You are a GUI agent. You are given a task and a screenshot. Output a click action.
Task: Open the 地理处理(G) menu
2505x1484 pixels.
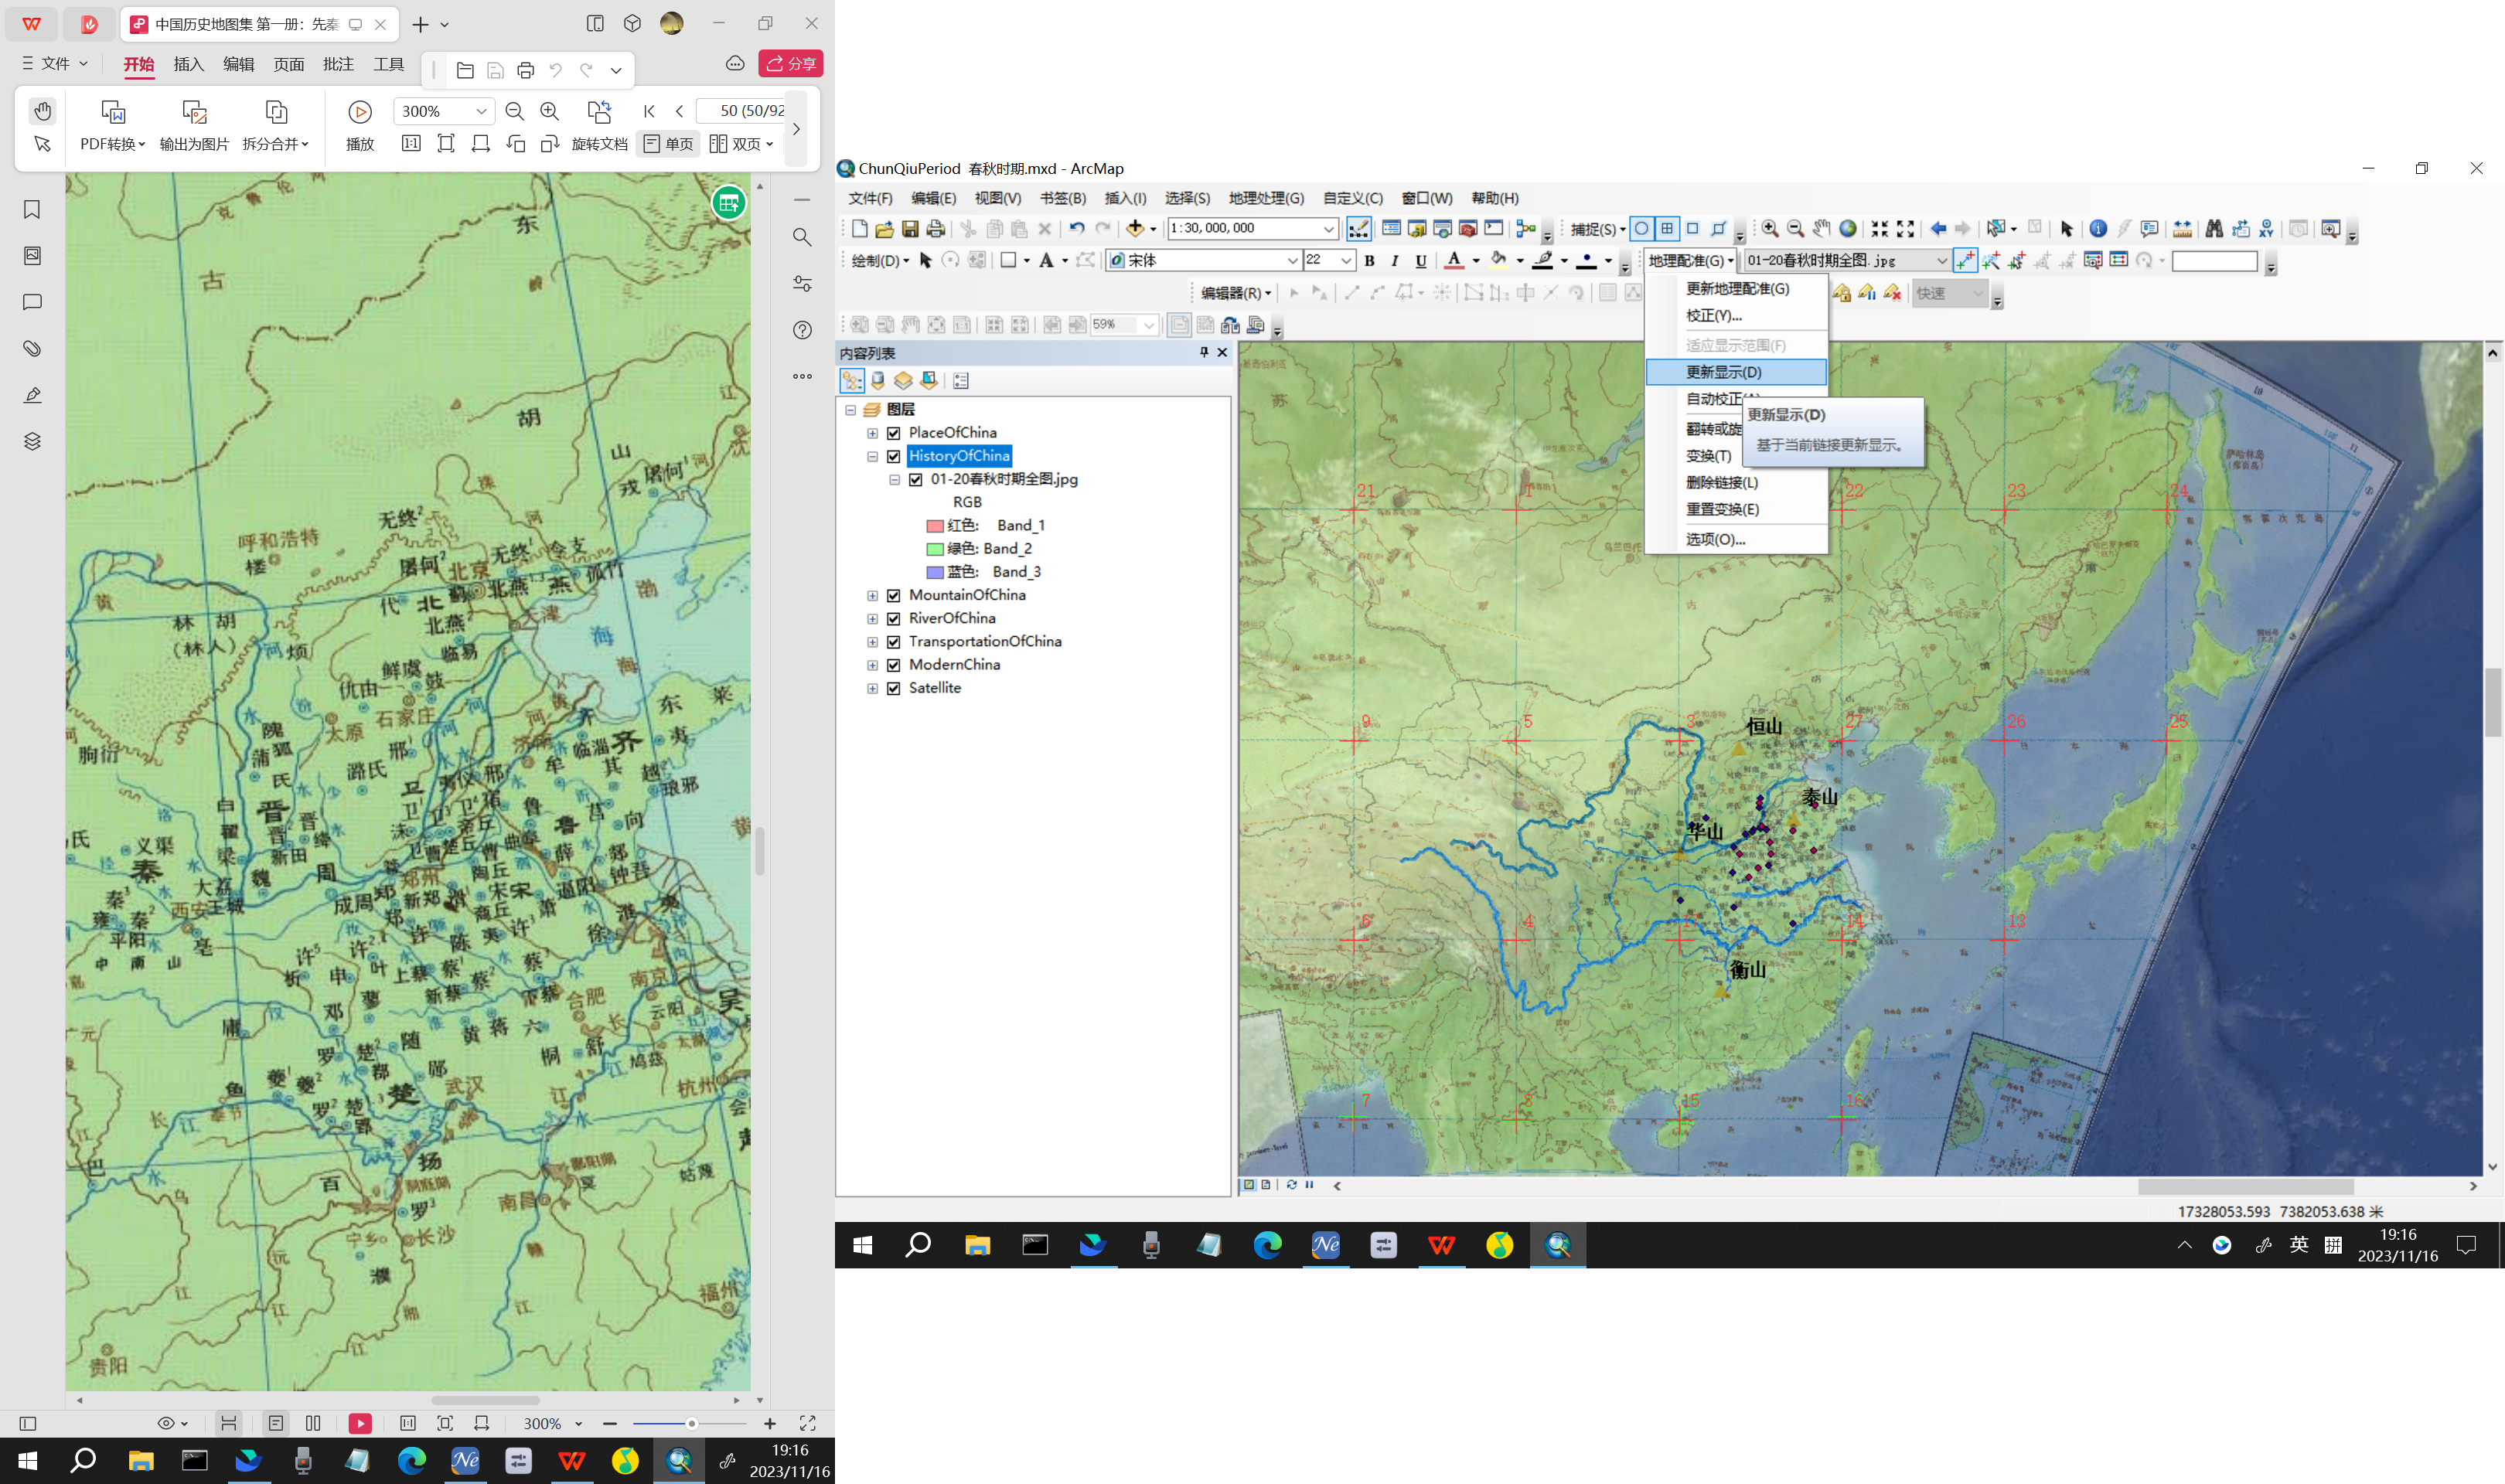click(1265, 198)
